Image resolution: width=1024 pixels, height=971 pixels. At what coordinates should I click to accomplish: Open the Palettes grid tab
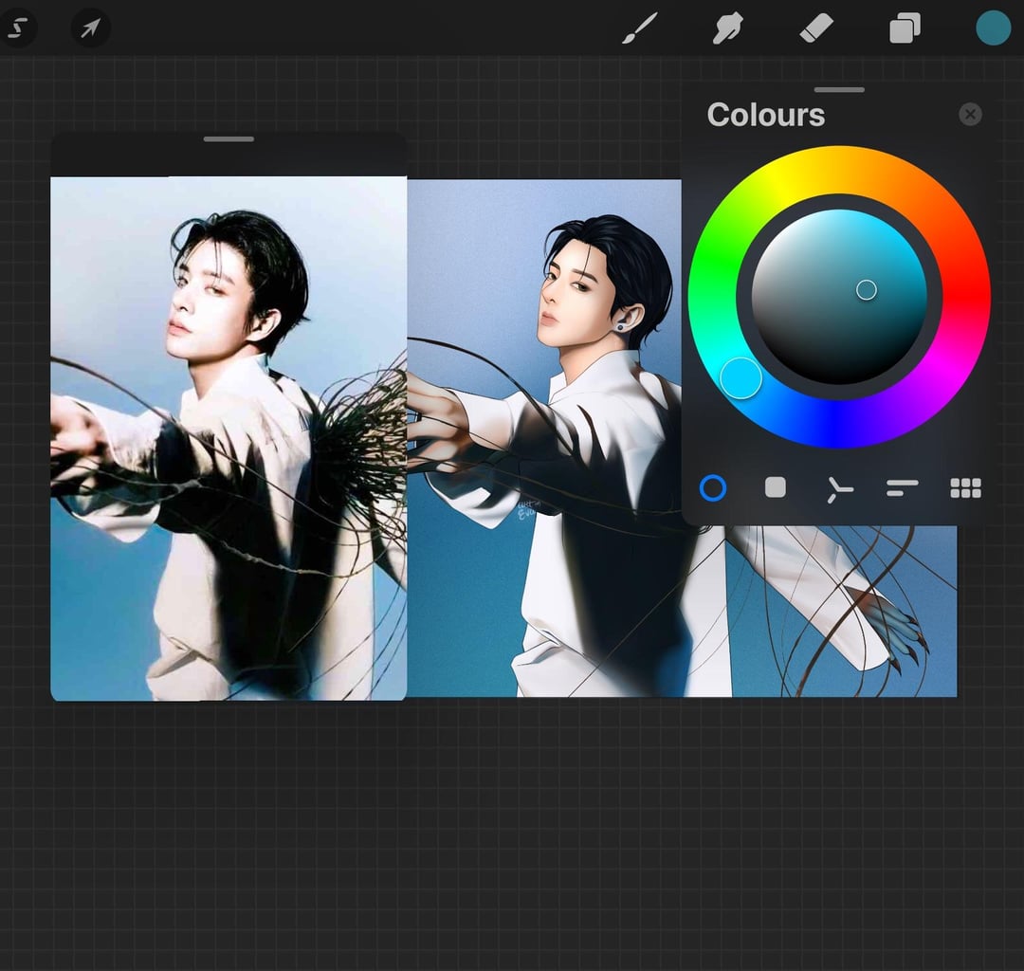[x=965, y=488]
